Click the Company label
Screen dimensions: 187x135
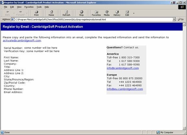[x=10, y=64]
